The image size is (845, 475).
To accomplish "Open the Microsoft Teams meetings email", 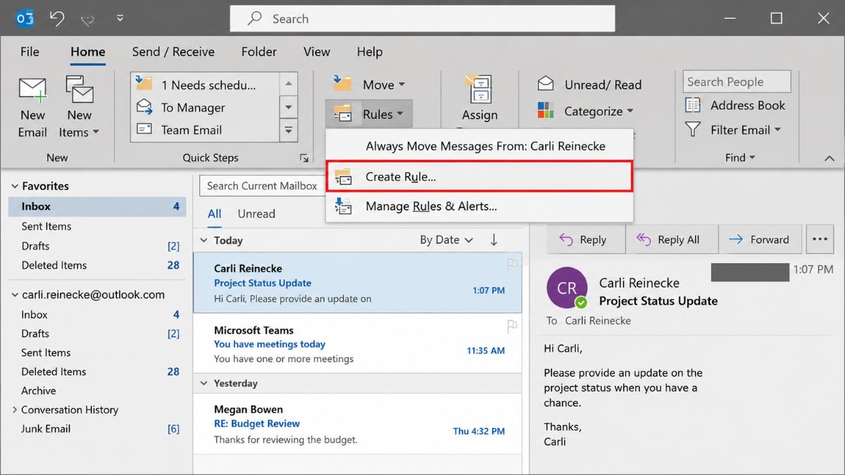I will [358, 344].
